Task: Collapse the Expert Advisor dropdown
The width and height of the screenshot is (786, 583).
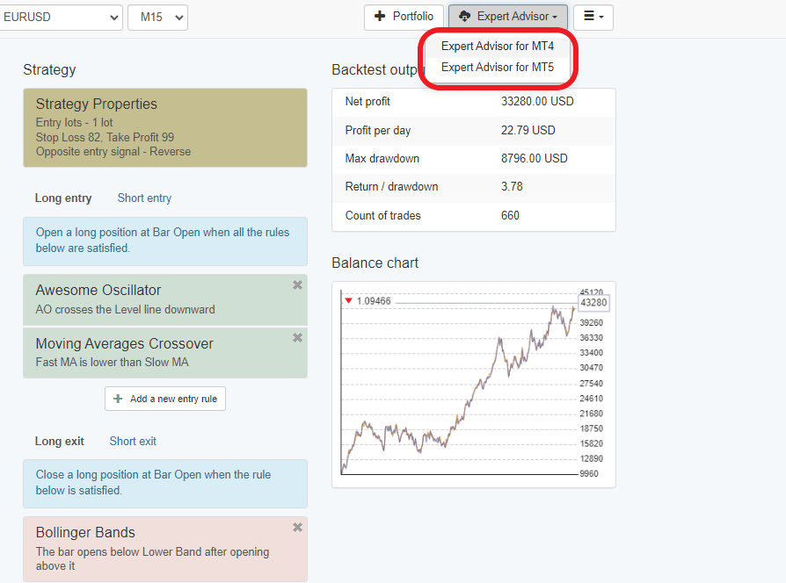Action: 507,17
